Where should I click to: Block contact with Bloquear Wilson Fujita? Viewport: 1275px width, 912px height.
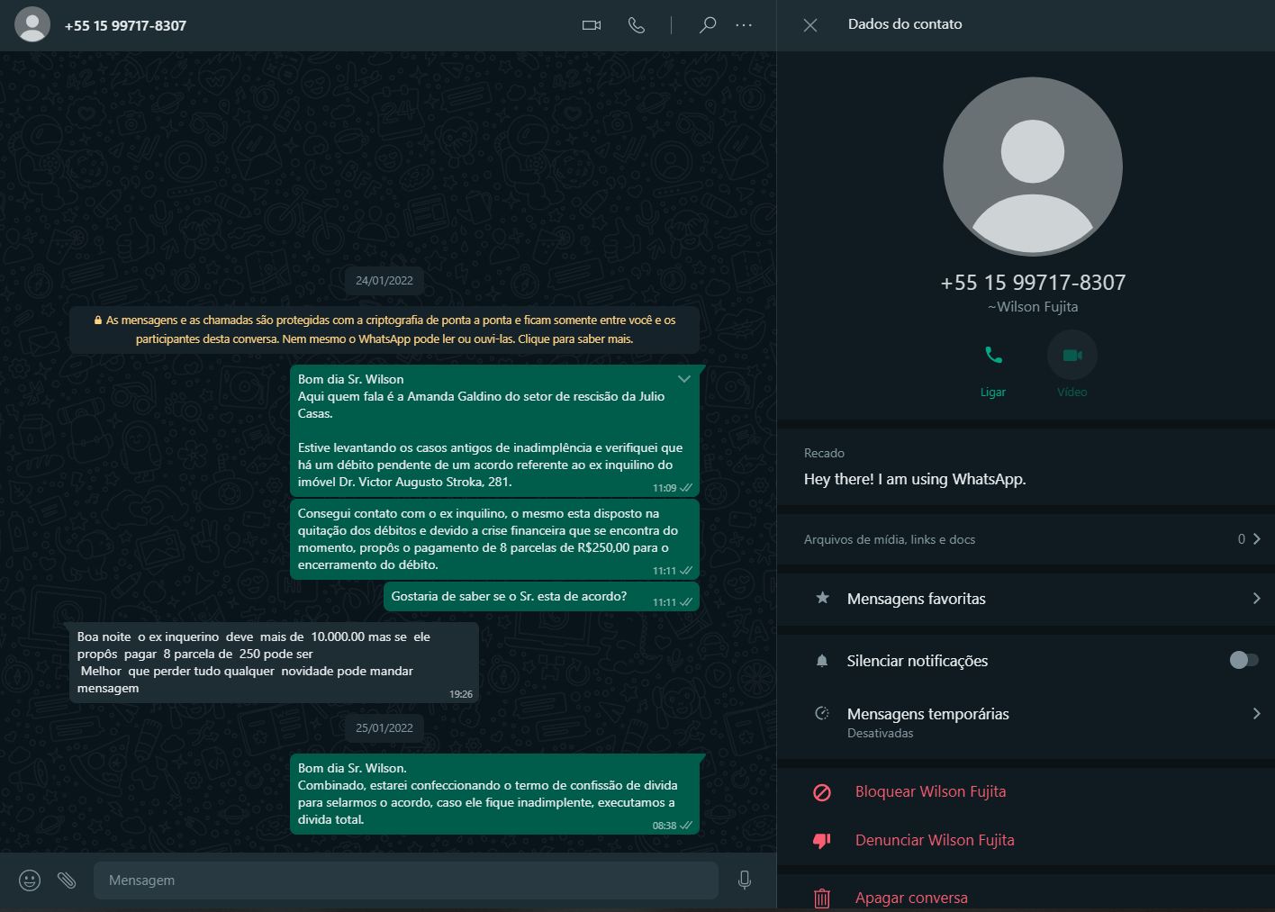click(930, 792)
